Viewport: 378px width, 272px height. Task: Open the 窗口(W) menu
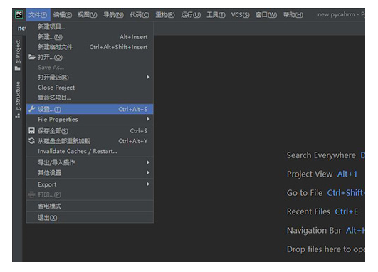click(x=266, y=15)
